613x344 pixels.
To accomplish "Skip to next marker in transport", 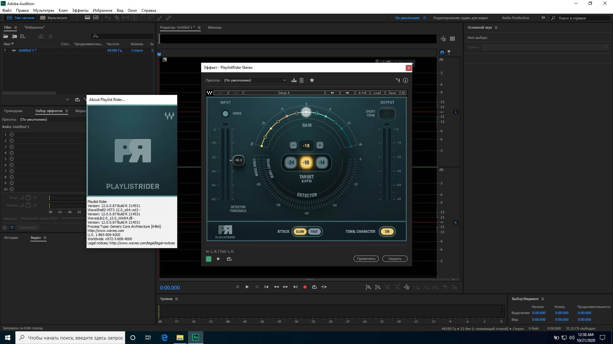I will 295,287.
